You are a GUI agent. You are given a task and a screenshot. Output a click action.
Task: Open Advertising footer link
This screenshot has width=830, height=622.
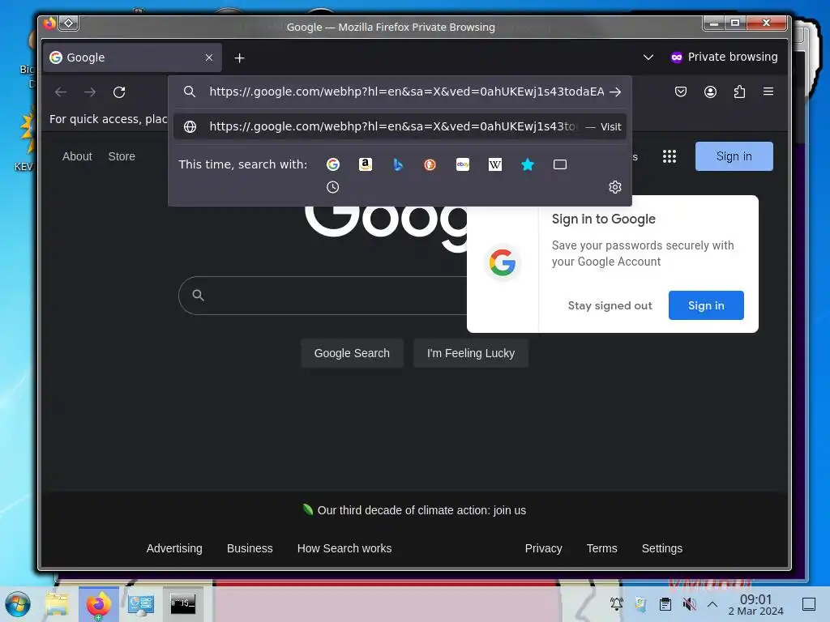tap(174, 548)
